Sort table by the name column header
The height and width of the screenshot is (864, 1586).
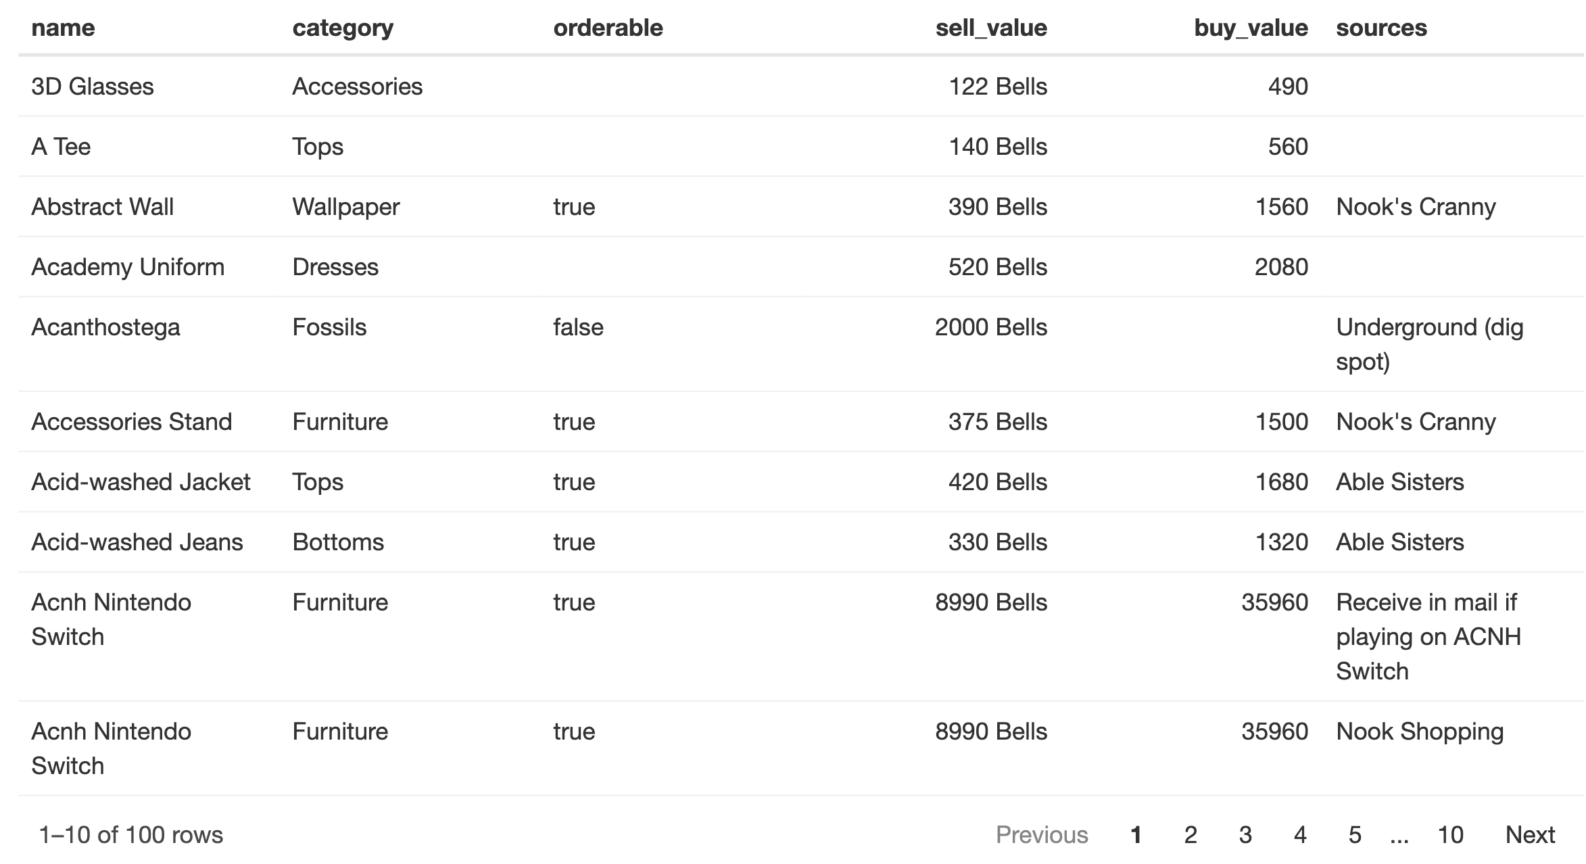click(63, 28)
